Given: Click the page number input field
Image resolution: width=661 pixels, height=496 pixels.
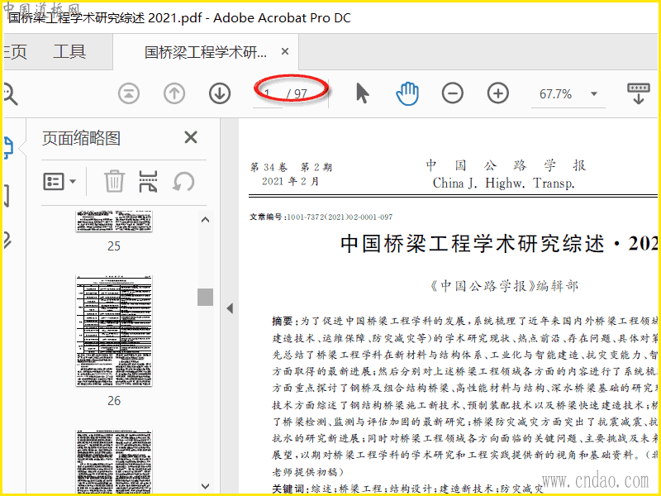Looking at the screenshot, I should coord(268,94).
